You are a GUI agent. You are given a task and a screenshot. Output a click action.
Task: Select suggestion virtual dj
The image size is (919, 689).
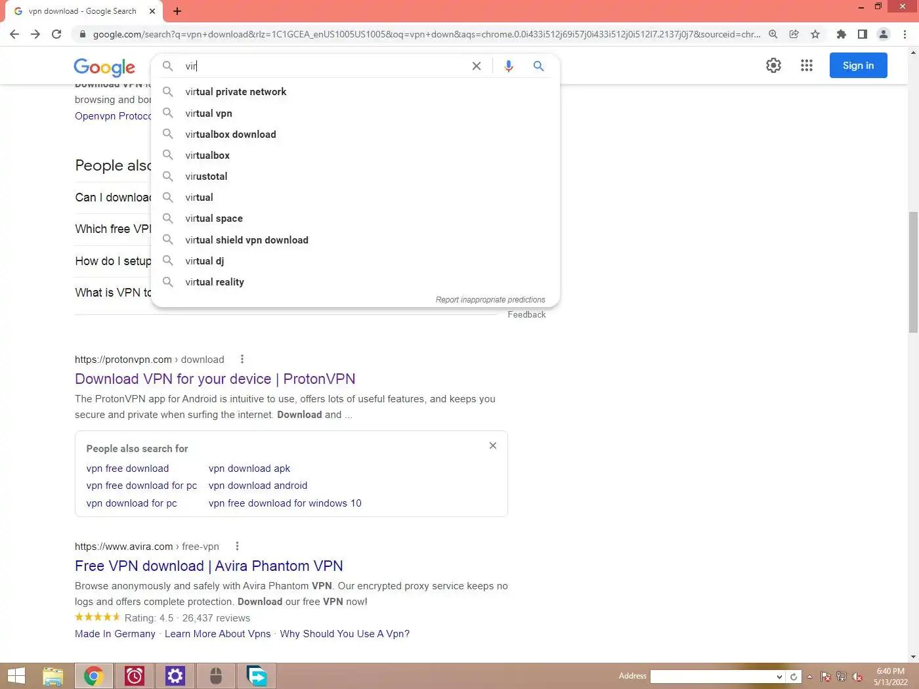[355, 261]
